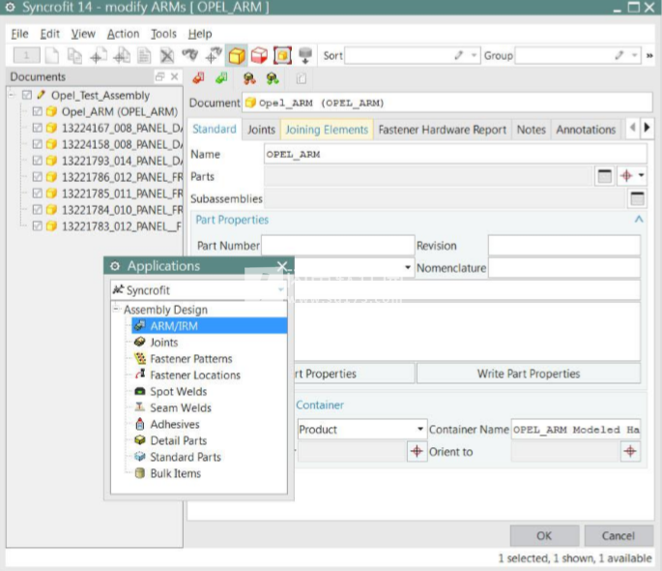Click the ribbon shape with crosshair icon

coord(214,55)
